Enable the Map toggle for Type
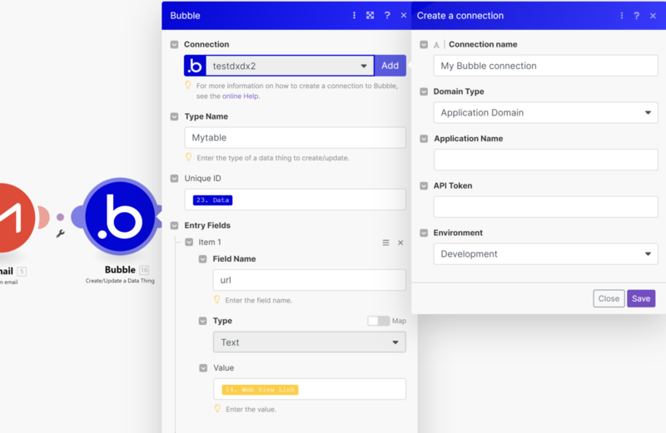666x433 pixels. tap(379, 321)
